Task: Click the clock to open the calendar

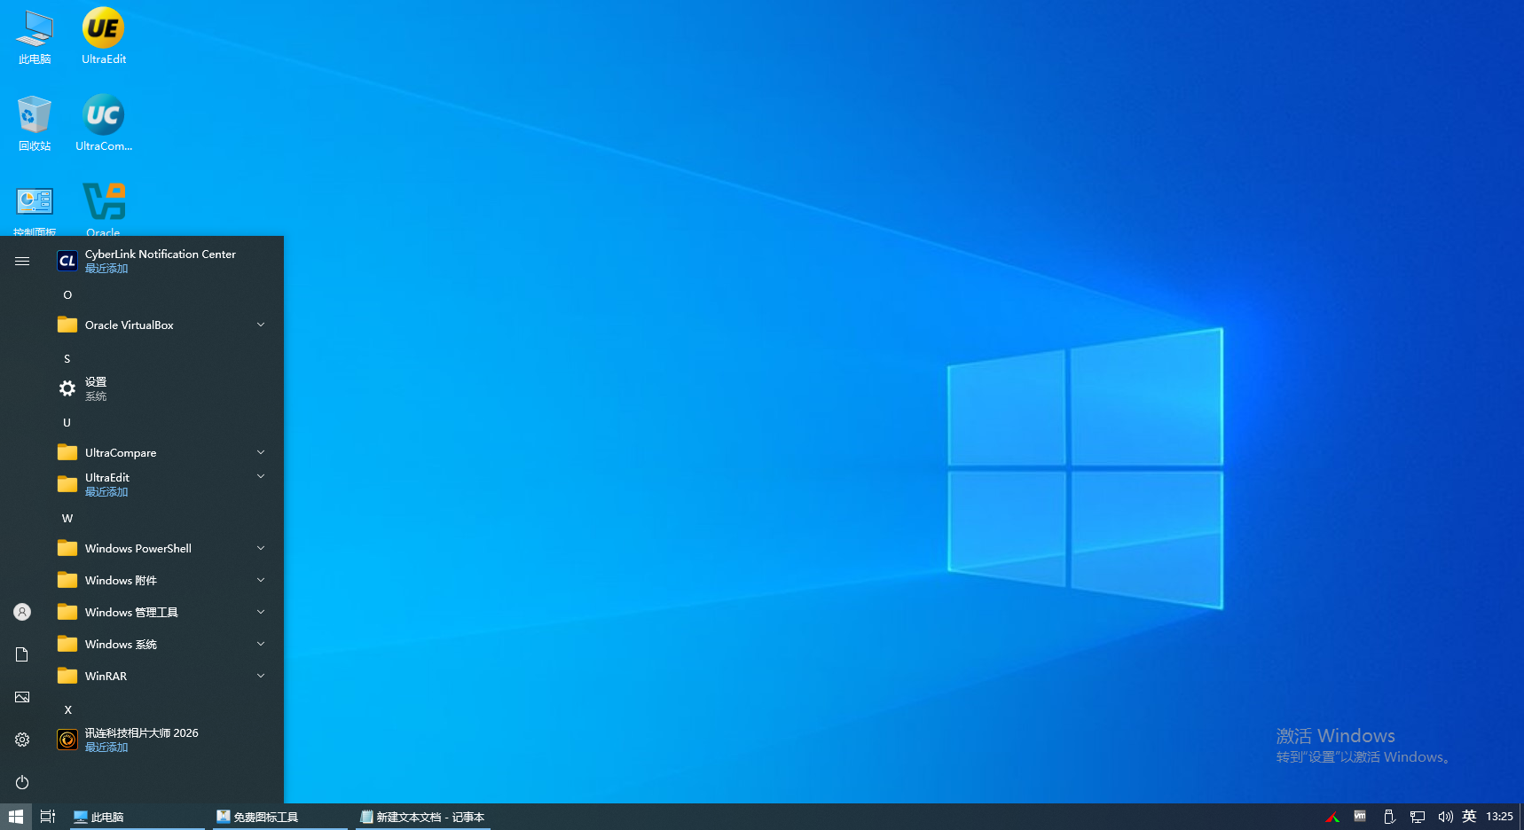Action: [x=1500, y=816]
